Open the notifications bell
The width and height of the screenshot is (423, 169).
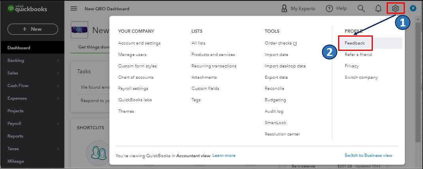(x=378, y=8)
